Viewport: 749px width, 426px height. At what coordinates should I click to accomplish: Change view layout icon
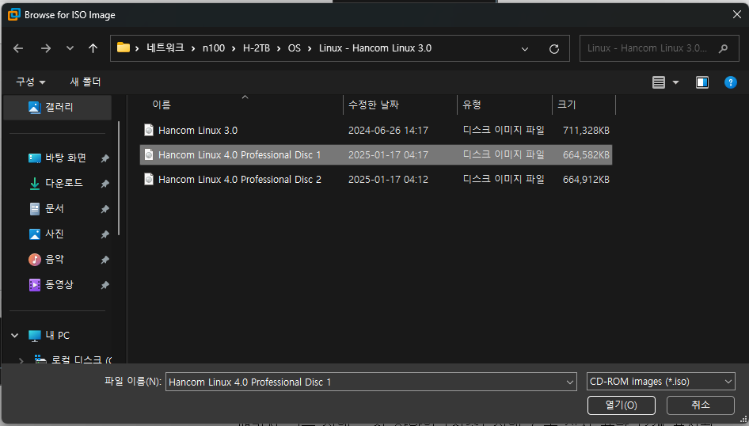pyautogui.click(x=659, y=82)
